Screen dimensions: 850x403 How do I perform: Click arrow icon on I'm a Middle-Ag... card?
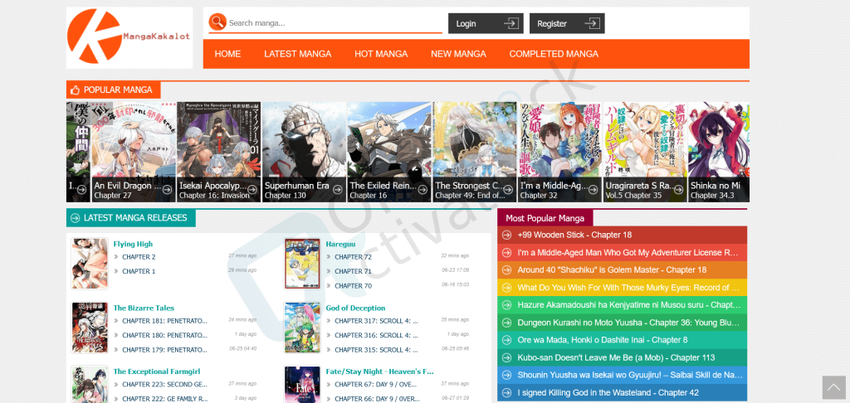tap(594, 190)
